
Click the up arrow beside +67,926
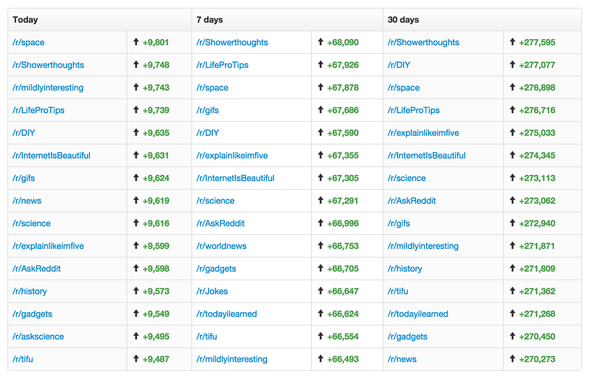click(321, 64)
